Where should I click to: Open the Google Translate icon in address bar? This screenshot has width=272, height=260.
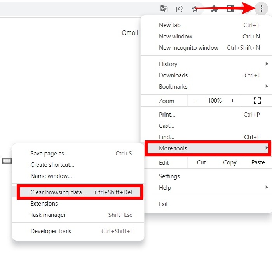[x=164, y=9]
